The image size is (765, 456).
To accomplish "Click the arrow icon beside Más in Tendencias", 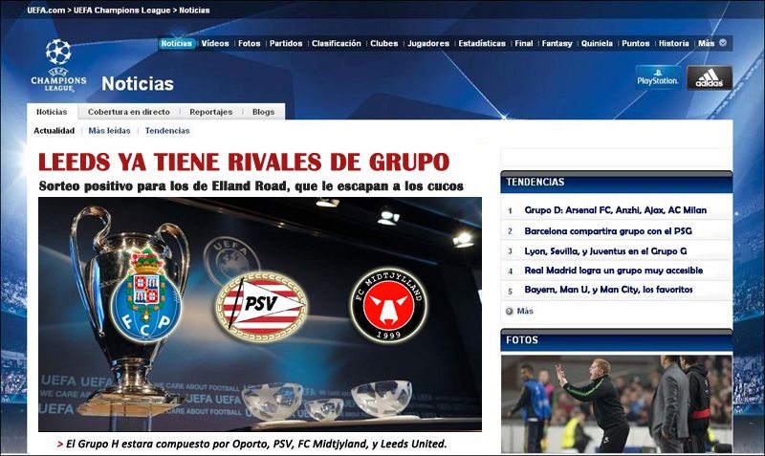I will [x=510, y=311].
